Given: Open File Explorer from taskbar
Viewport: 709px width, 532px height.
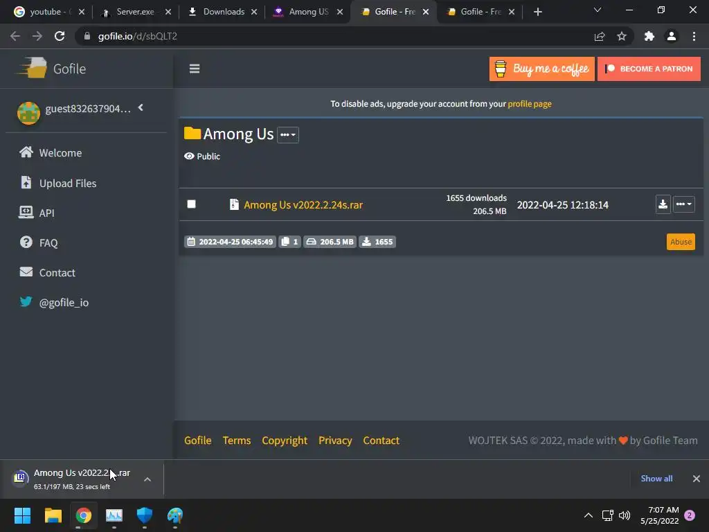Looking at the screenshot, I should pos(53,515).
